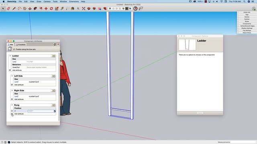Switch to the Functions tab
The image size is (257, 144).
[x=20, y=44]
